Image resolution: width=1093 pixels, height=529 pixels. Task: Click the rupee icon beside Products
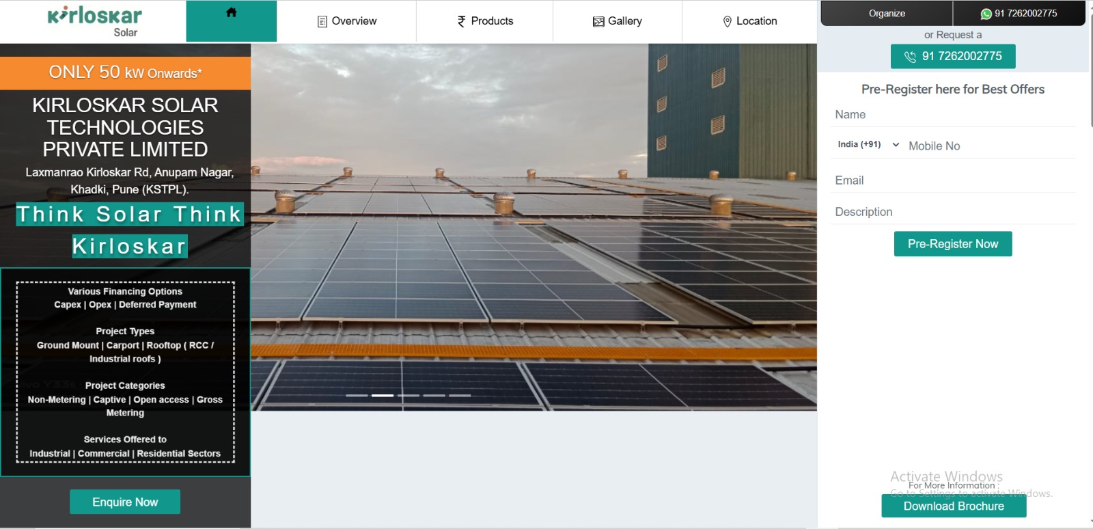click(462, 22)
